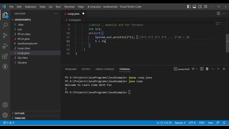229x129 pixels.
Task: Open the Help menu
Action: (x=81, y=7)
